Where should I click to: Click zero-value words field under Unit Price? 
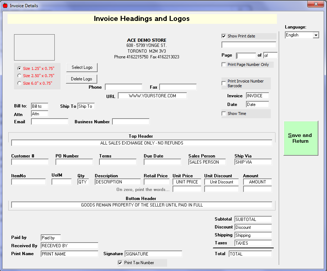(187, 189)
